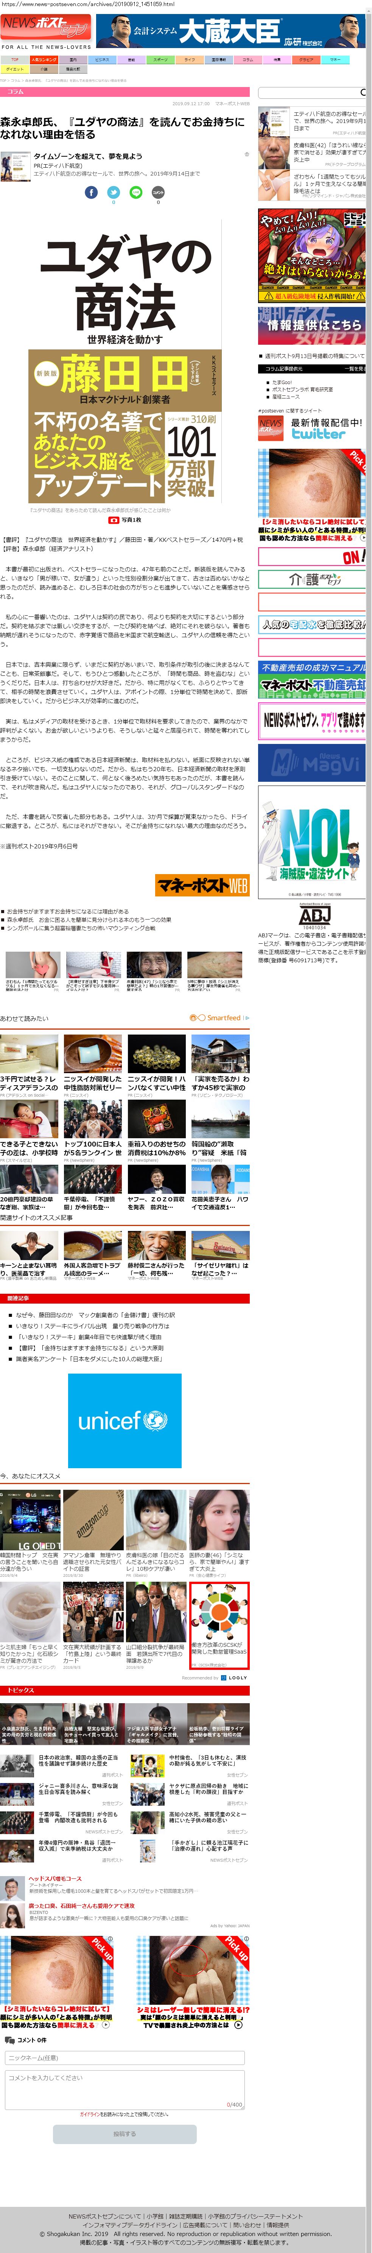This screenshot has height=2253, width=372.
Task: Click the LOGLY recommendation logo
Action: [235, 1677]
